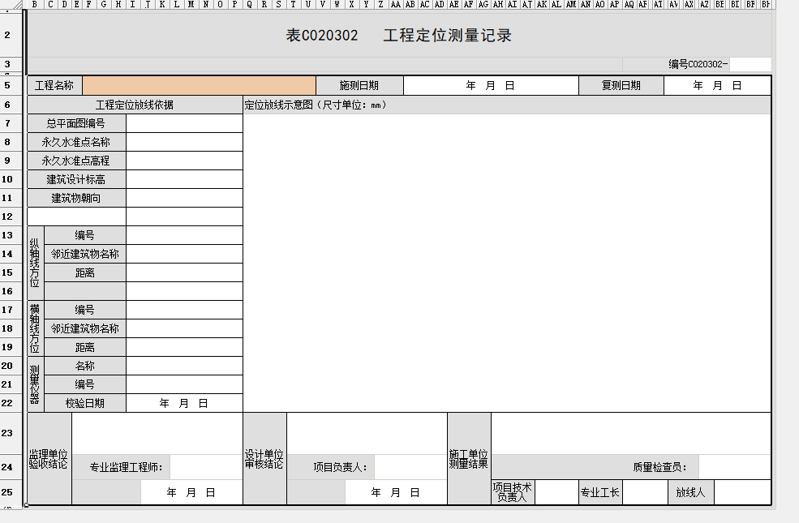
Task: Select the 建筑设计标高 value cell
Action: point(184,179)
